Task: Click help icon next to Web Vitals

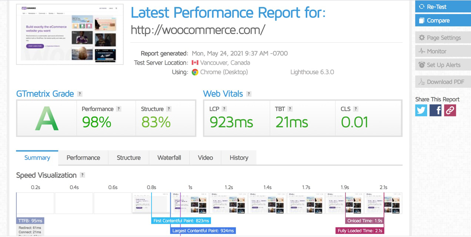Action: pyautogui.click(x=249, y=94)
